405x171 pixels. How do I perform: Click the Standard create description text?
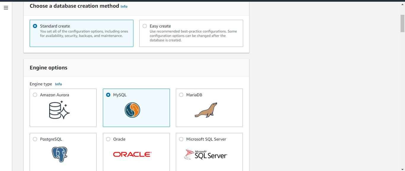coord(84,33)
